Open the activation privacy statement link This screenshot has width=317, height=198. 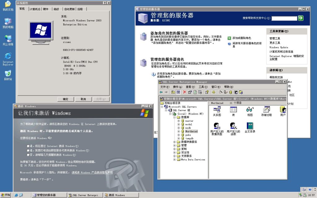point(92,173)
